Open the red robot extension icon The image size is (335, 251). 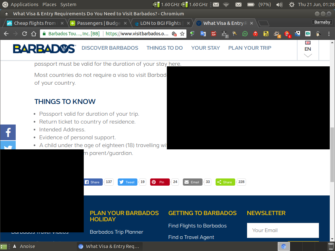pos(255,34)
